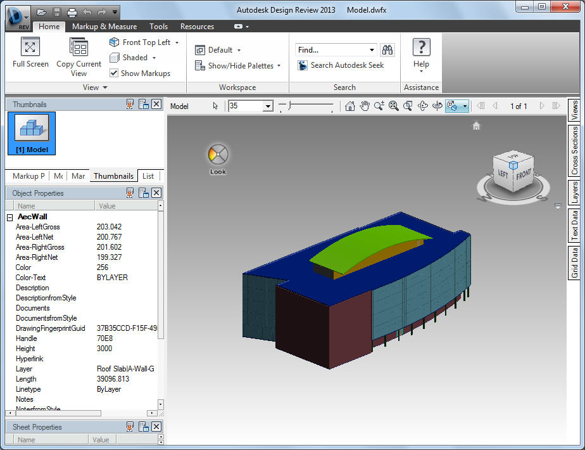585x450 pixels.
Task: Click the Object Properties pin icon
Action: pos(130,193)
